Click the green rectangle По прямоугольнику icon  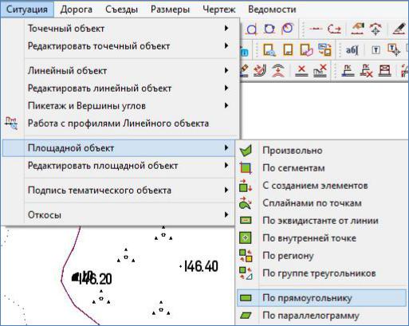point(246,298)
